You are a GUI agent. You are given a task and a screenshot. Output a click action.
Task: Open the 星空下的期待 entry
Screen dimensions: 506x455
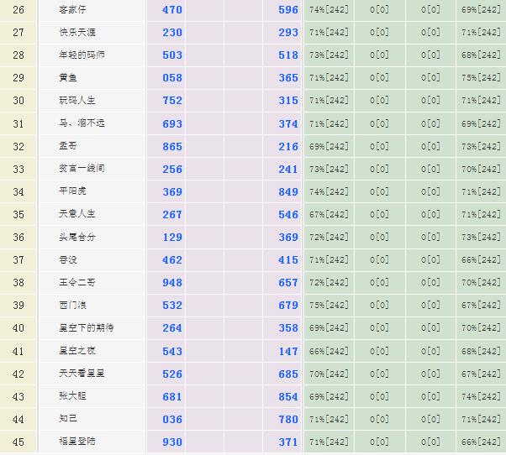(86, 328)
